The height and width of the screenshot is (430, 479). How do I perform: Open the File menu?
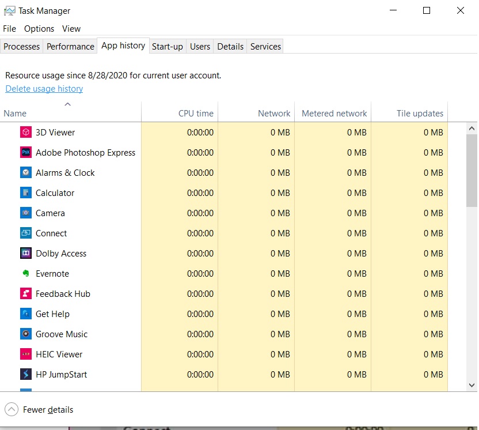[10, 29]
